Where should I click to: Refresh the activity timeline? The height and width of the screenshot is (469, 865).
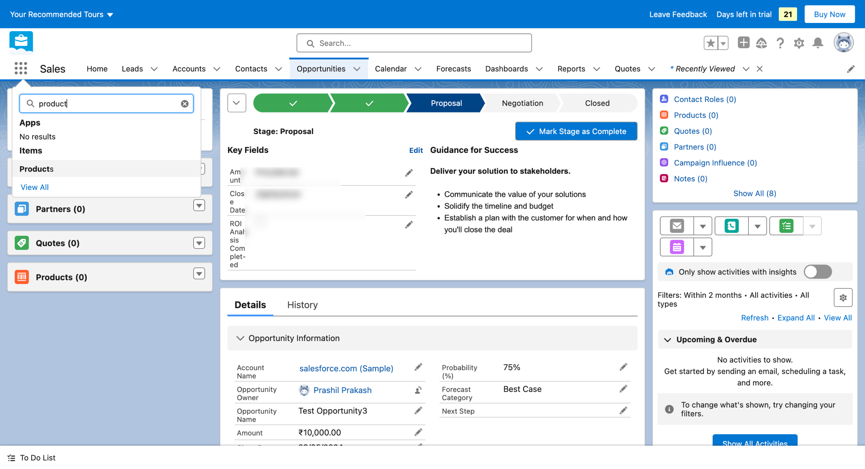(x=755, y=318)
